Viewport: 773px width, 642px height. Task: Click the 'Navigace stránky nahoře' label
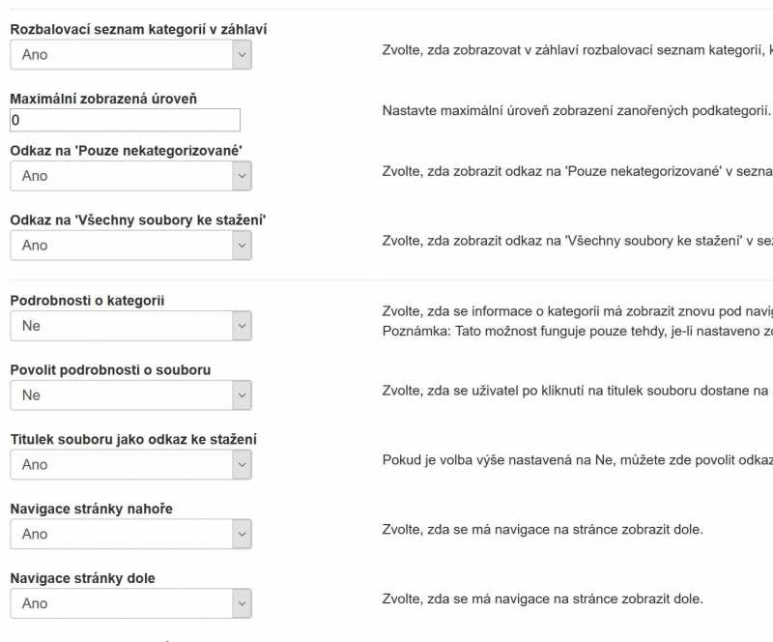point(92,509)
